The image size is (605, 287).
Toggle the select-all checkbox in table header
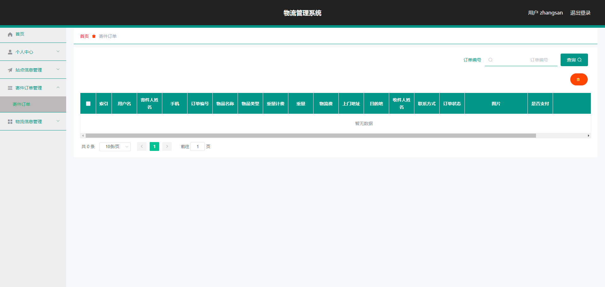(x=88, y=104)
